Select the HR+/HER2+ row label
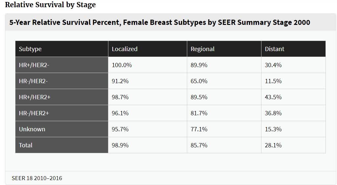The image size is (337, 185). click(x=34, y=97)
